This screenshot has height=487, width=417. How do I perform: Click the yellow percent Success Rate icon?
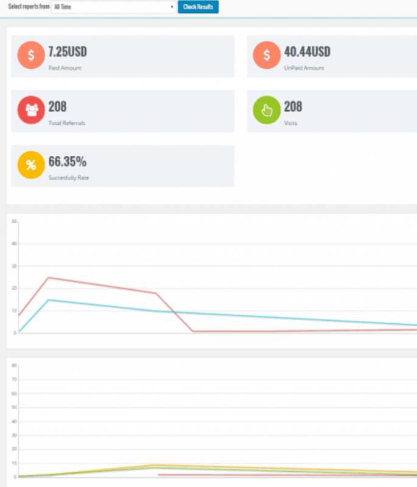coord(31,165)
